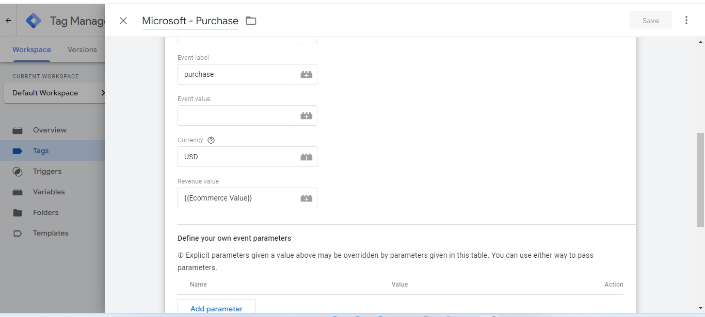Click the Tags sidebar icon

click(x=18, y=151)
